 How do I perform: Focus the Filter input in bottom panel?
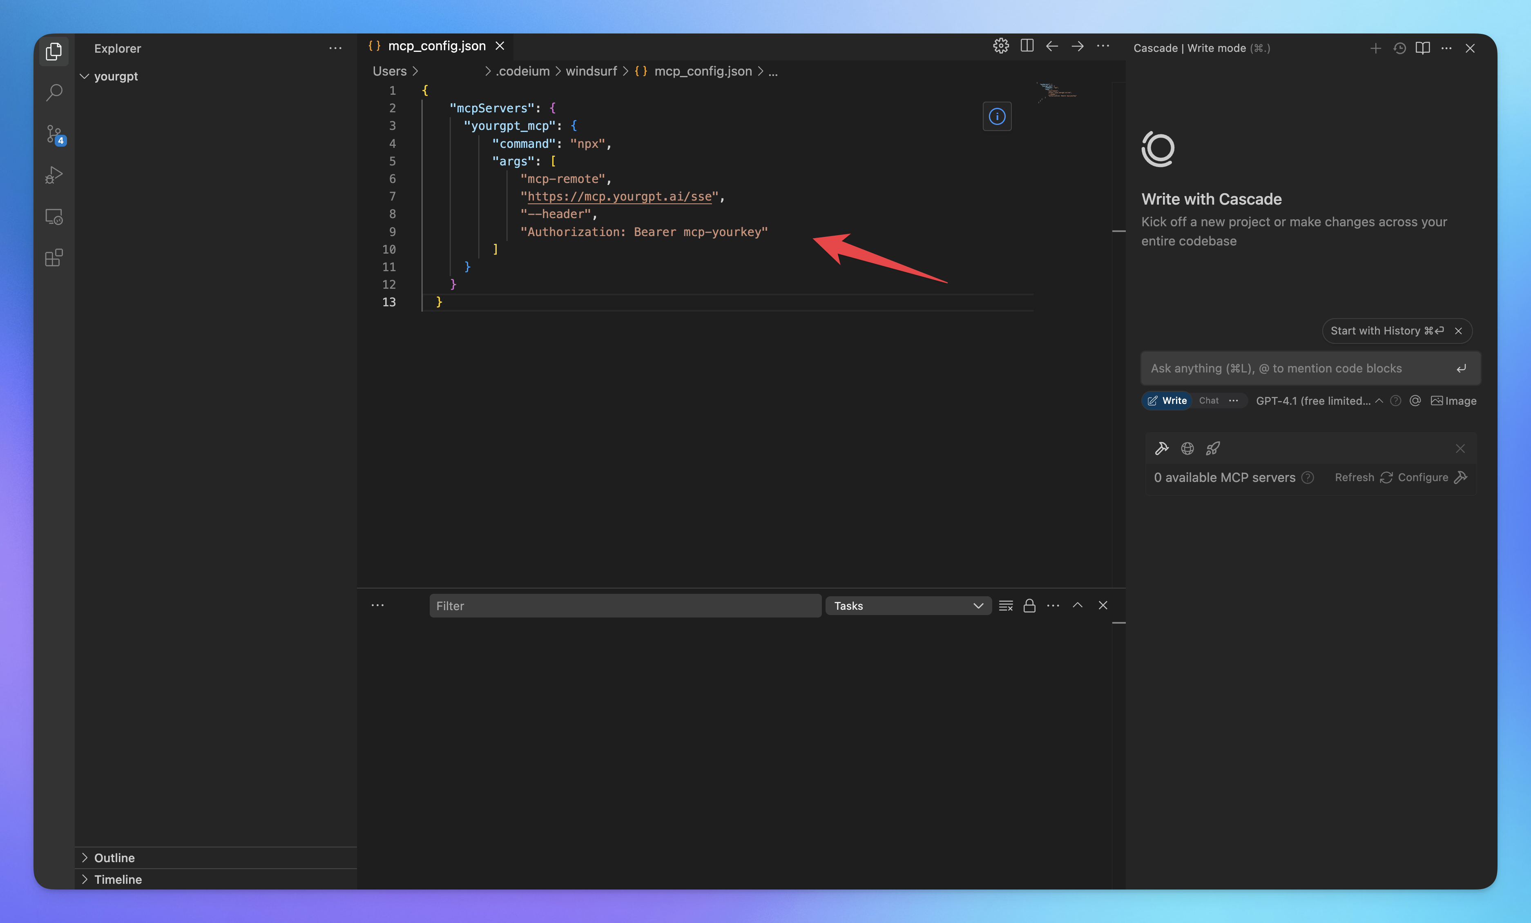pyautogui.click(x=625, y=606)
